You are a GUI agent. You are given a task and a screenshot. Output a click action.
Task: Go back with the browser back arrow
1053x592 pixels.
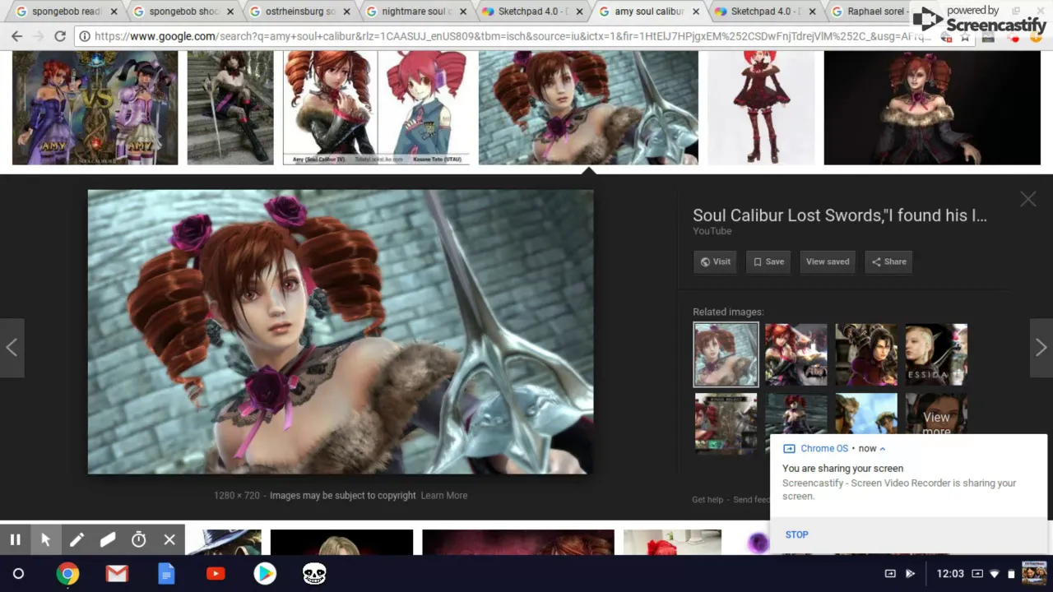[x=16, y=36]
